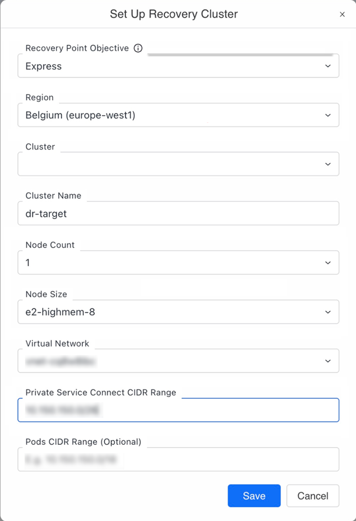Click the chevron arrow in Node Count field
The width and height of the screenshot is (356, 521).
[328, 263]
